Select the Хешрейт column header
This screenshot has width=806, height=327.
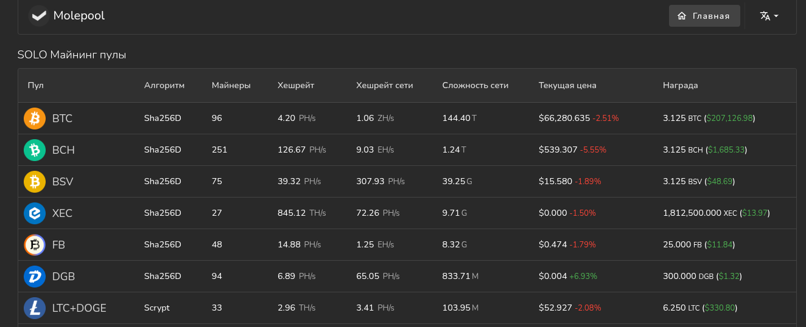pyautogui.click(x=296, y=86)
